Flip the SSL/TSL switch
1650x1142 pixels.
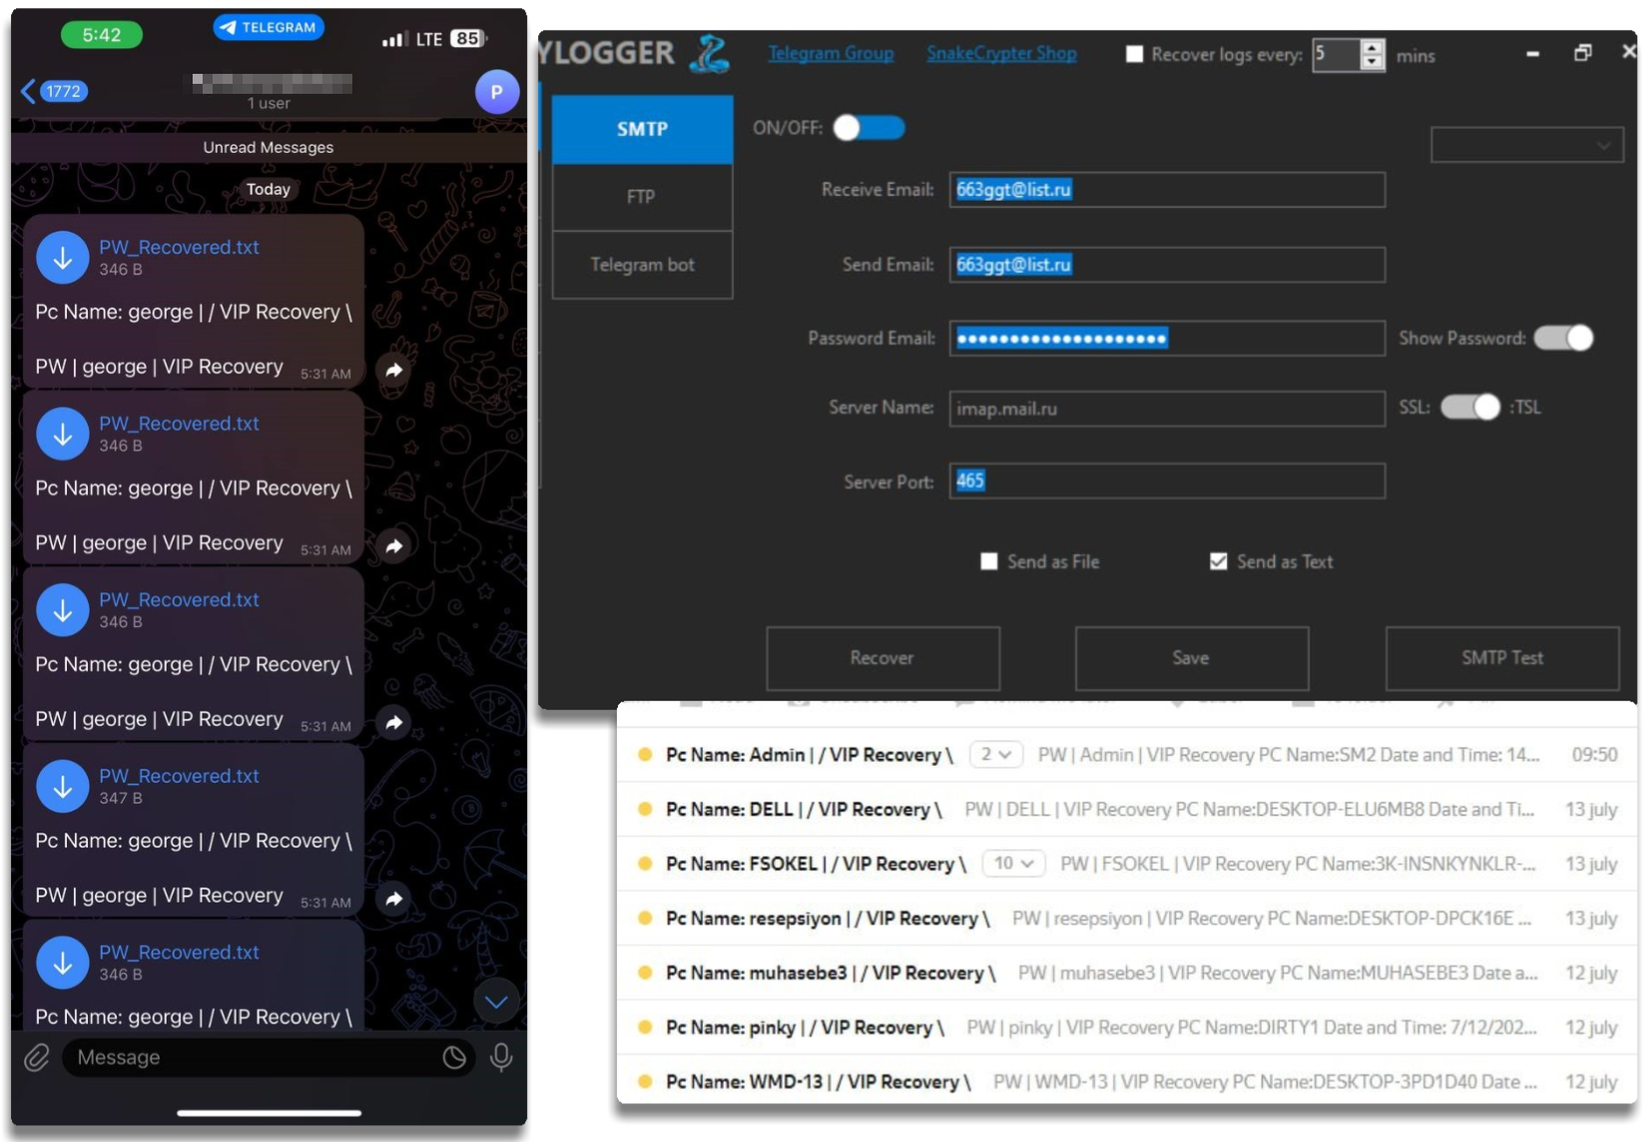coord(1469,407)
